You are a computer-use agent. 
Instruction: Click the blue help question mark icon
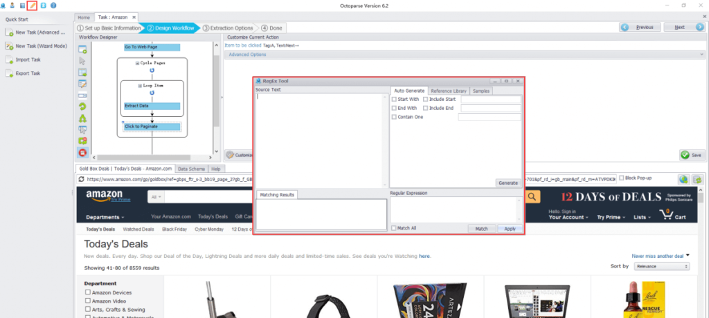tap(53, 6)
